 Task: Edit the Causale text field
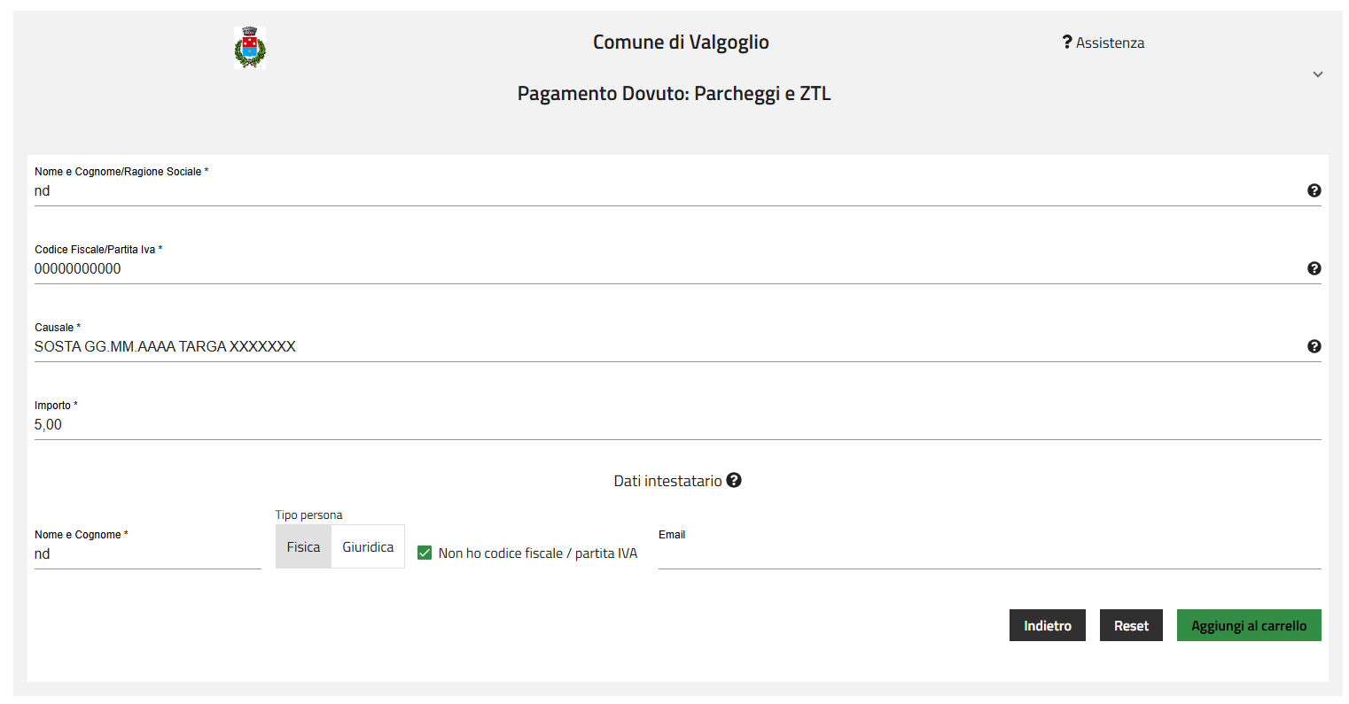pyautogui.click(x=665, y=347)
